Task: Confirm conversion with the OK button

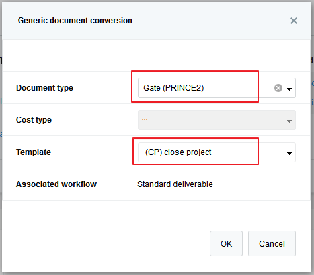Action: point(226,243)
